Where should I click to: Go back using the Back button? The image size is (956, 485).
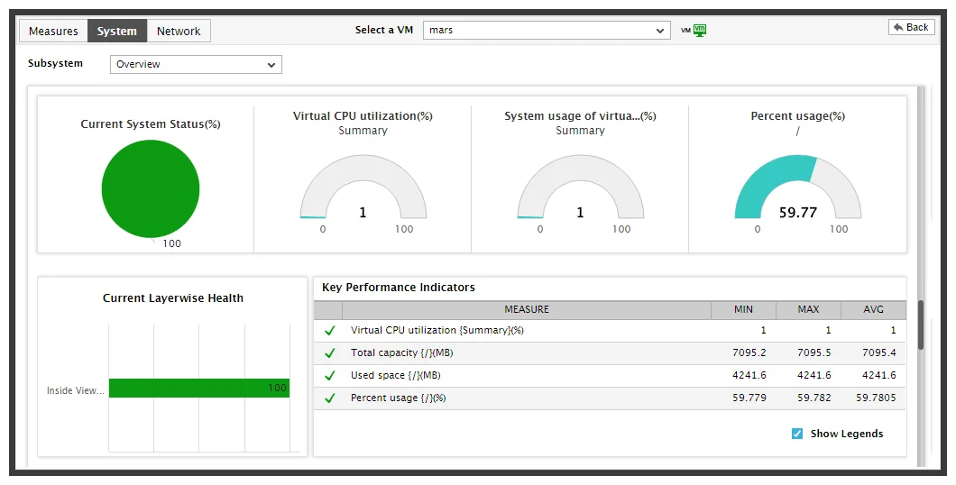click(912, 27)
